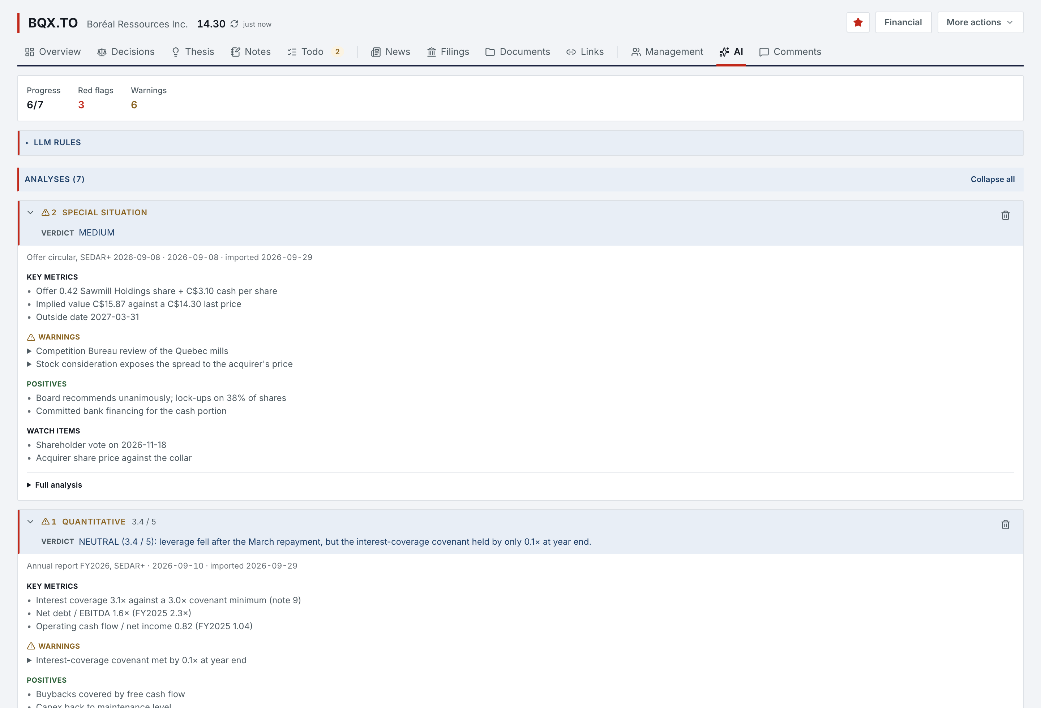Image resolution: width=1041 pixels, height=708 pixels.
Task: Switch to the Documents tab
Action: pos(518,51)
